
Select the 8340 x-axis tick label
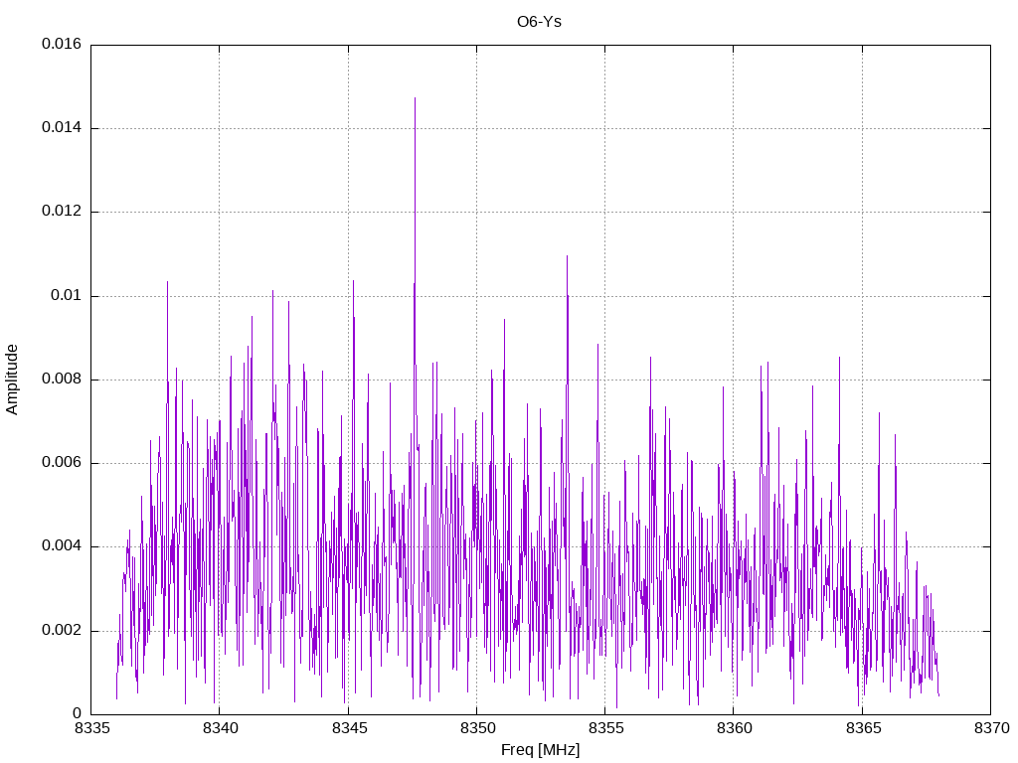click(x=219, y=728)
